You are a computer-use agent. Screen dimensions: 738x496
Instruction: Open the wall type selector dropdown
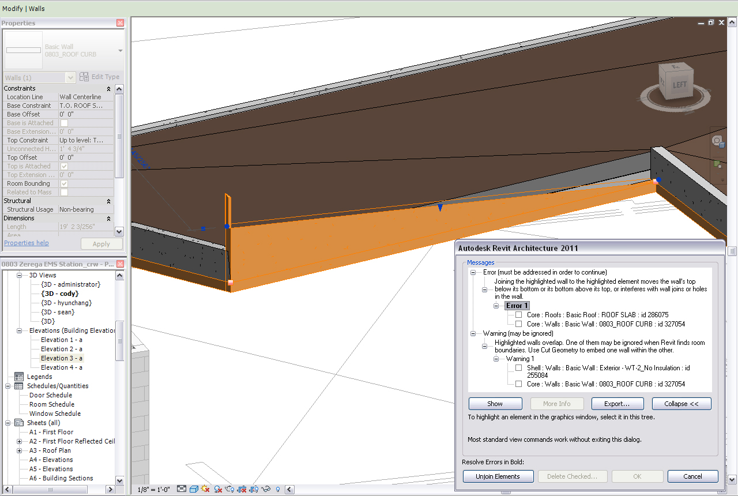[120, 51]
